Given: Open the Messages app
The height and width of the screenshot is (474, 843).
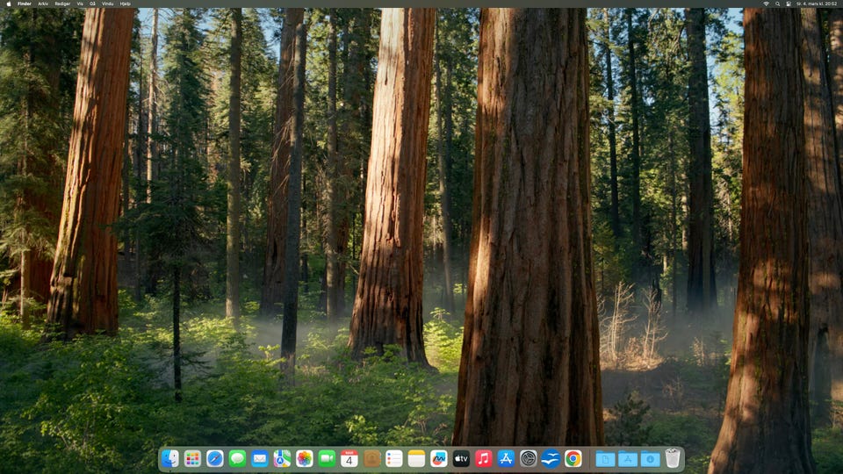Looking at the screenshot, I should pyautogui.click(x=237, y=458).
